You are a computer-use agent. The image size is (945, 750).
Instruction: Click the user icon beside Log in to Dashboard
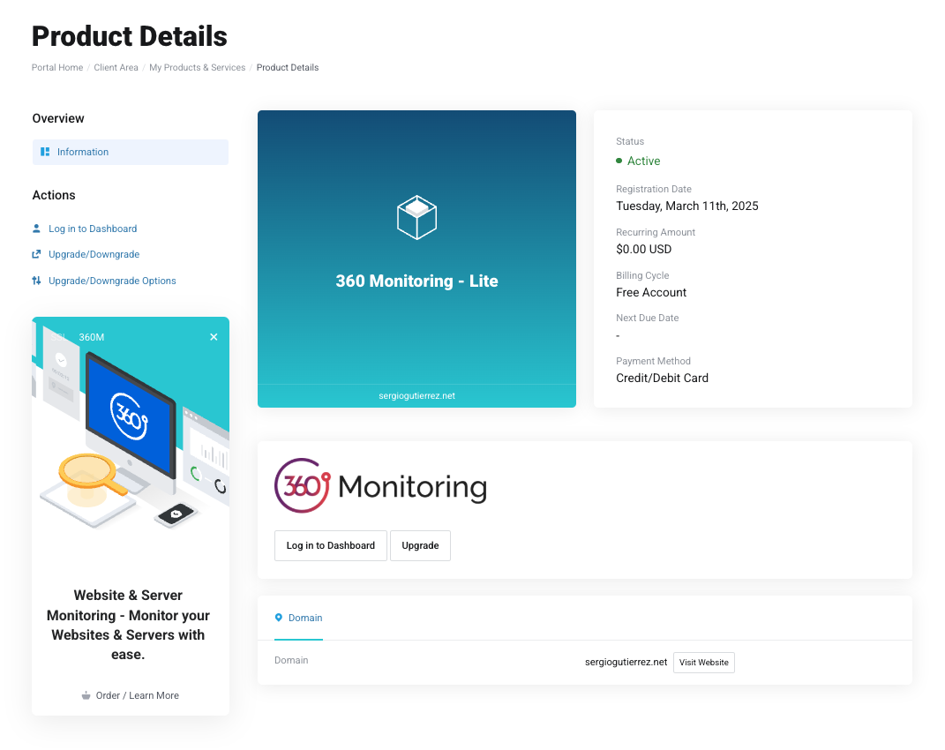(x=36, y=229)
